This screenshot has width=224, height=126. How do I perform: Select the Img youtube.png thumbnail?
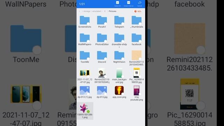click(x=136, y=90)
